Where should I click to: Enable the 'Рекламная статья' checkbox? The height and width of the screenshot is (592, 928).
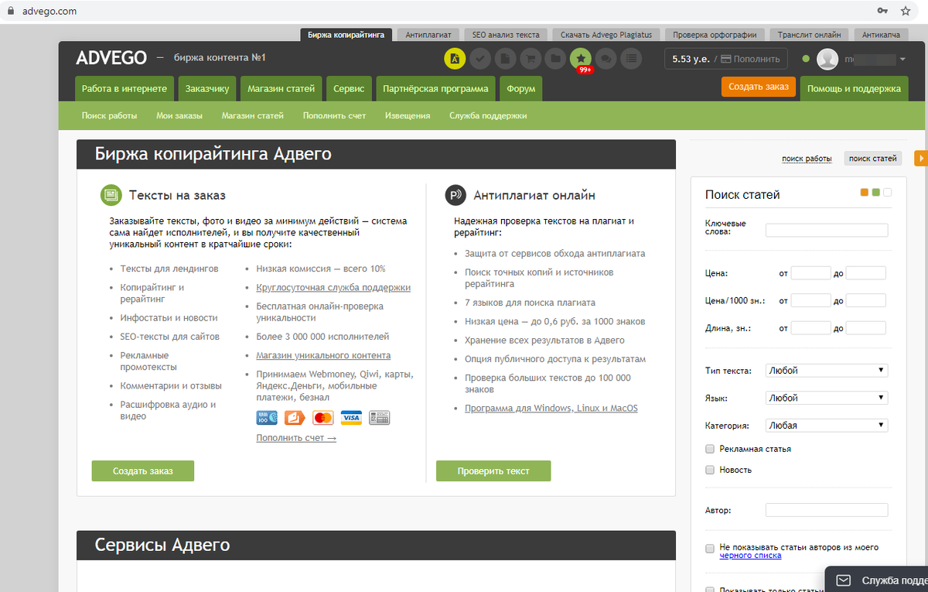point(710,449)
